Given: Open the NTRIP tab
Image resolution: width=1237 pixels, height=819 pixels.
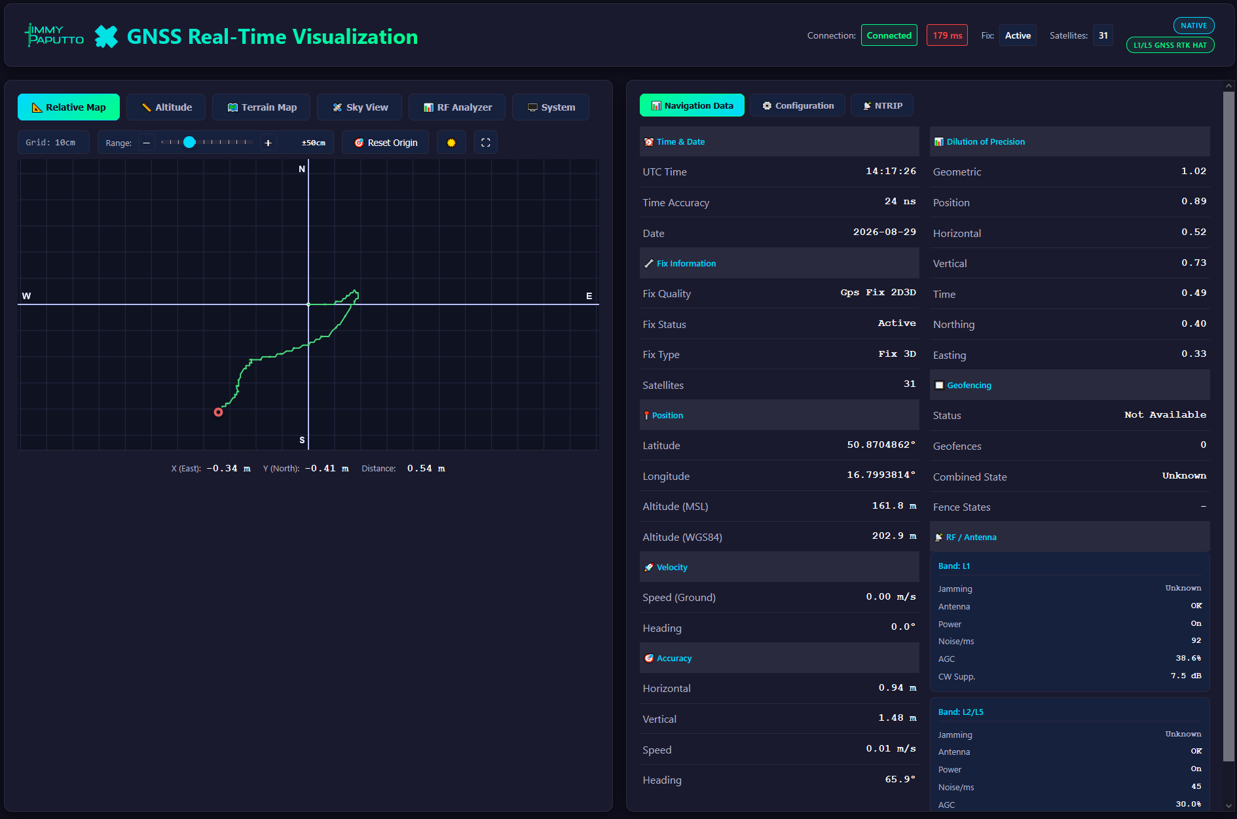Looking at the screenshot, I should 882,105.
